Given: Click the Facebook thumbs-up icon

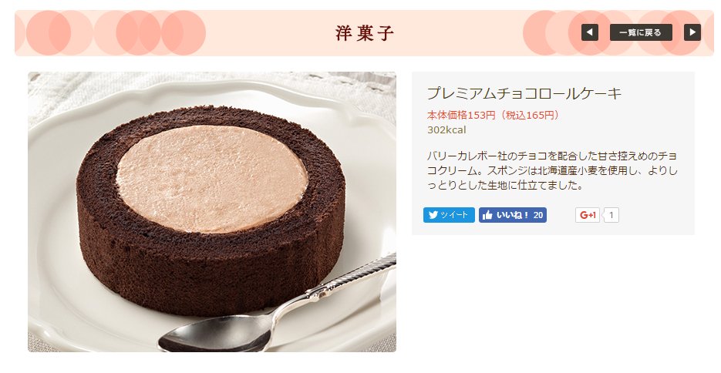Looking at the screenshot, I should (487, 215).
